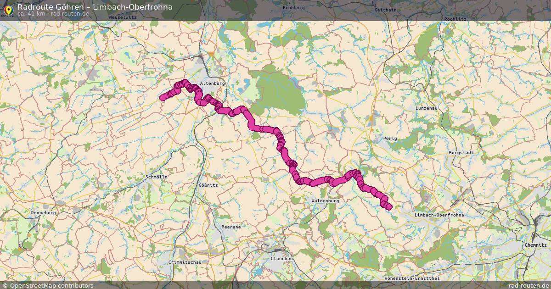Screen dimensions: 551x289
Task: Click the route's western start point
Action: pyautogui.click(x=162, y=97)
